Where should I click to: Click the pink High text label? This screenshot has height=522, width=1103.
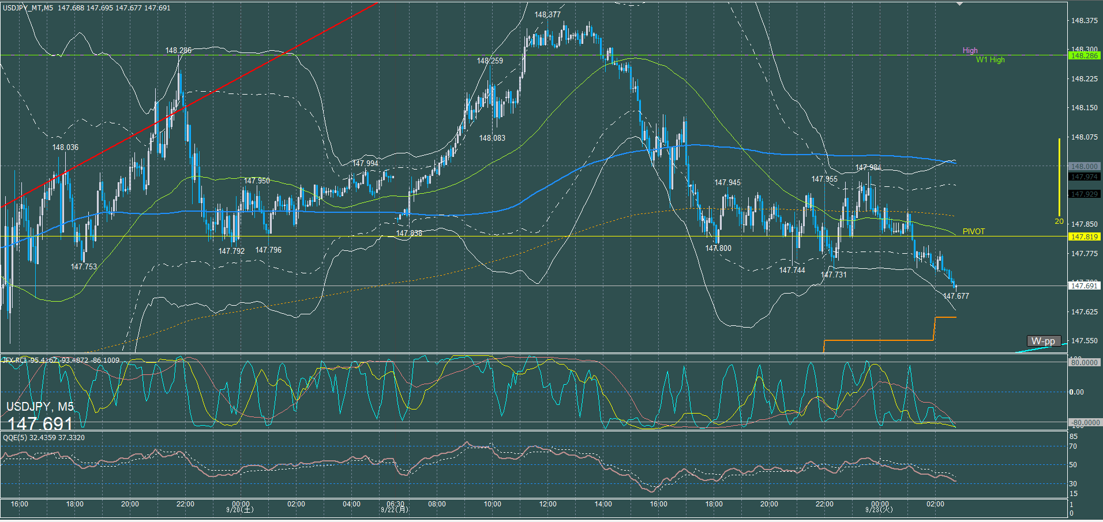click(x=970, y=50)
